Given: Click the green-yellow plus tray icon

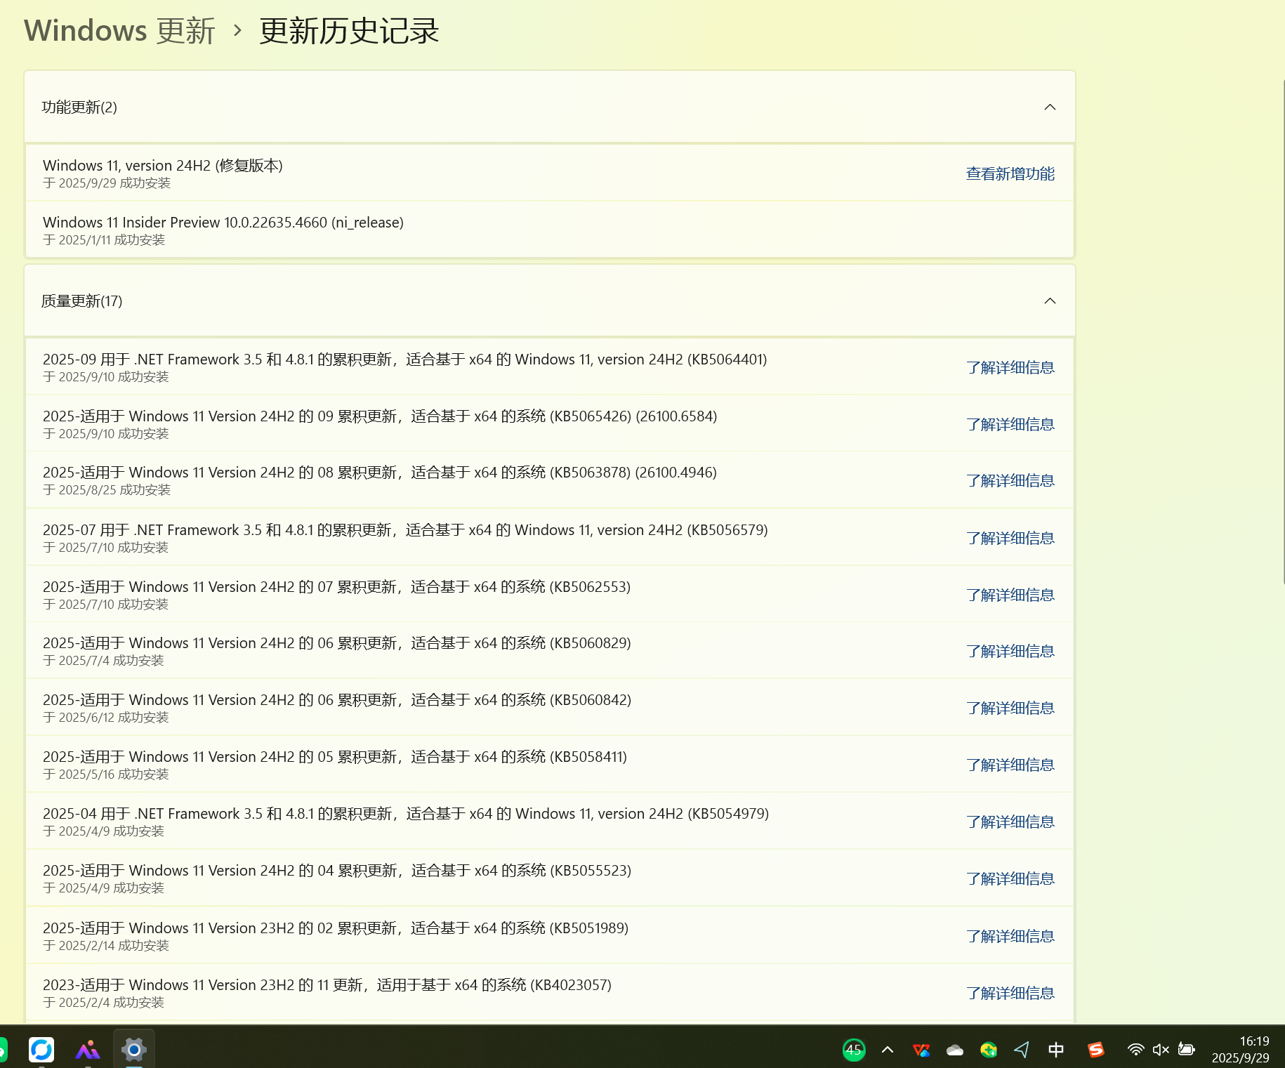Looking at the screenshot, I should pos(989,1050).
